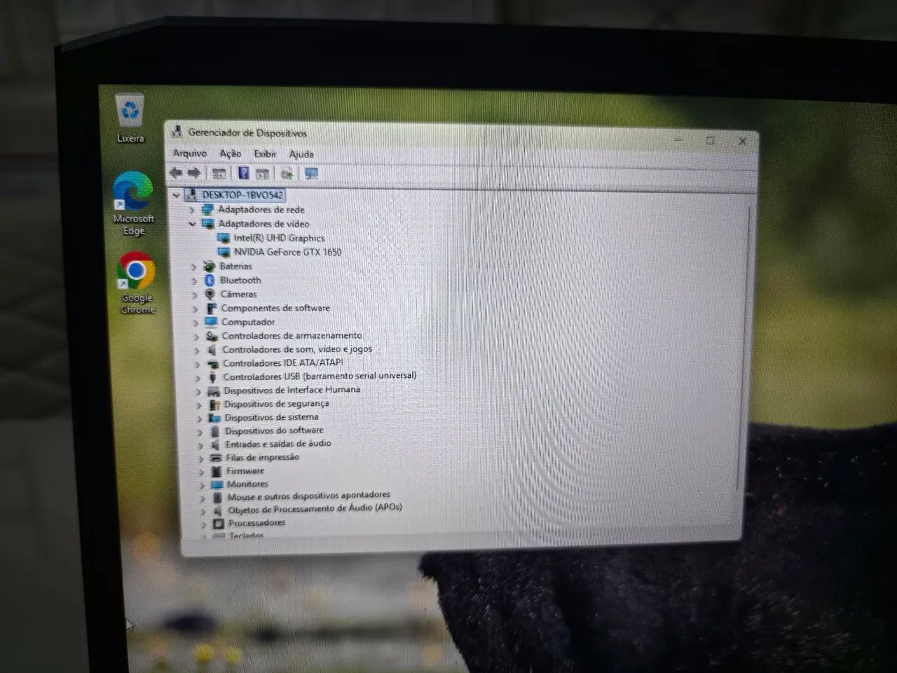Select Dispositivos do software row
This screenshot has width=897, height=673.
(274, 430)
